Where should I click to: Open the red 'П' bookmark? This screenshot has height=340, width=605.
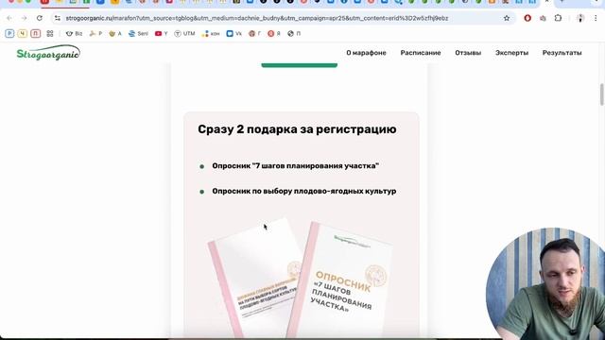[x=36, y=34]
